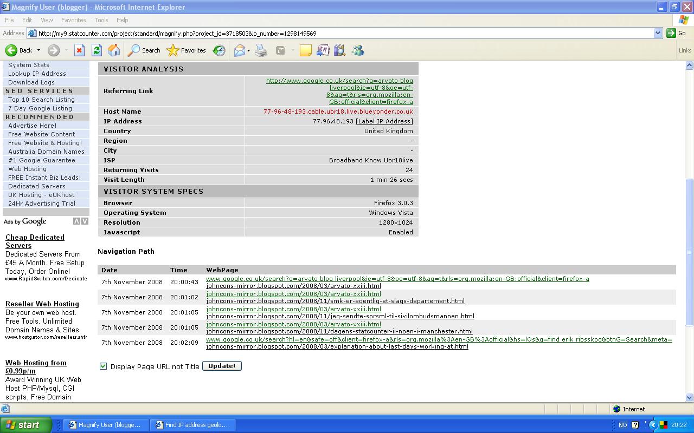Open the Favorites menu
694x433 pixels.
73,20
